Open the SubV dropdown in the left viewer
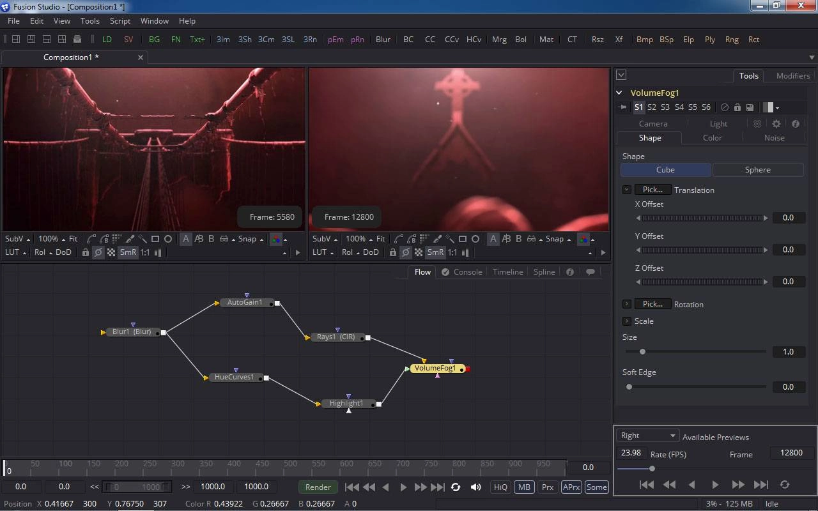818x511 pixels. pos(17,239)
